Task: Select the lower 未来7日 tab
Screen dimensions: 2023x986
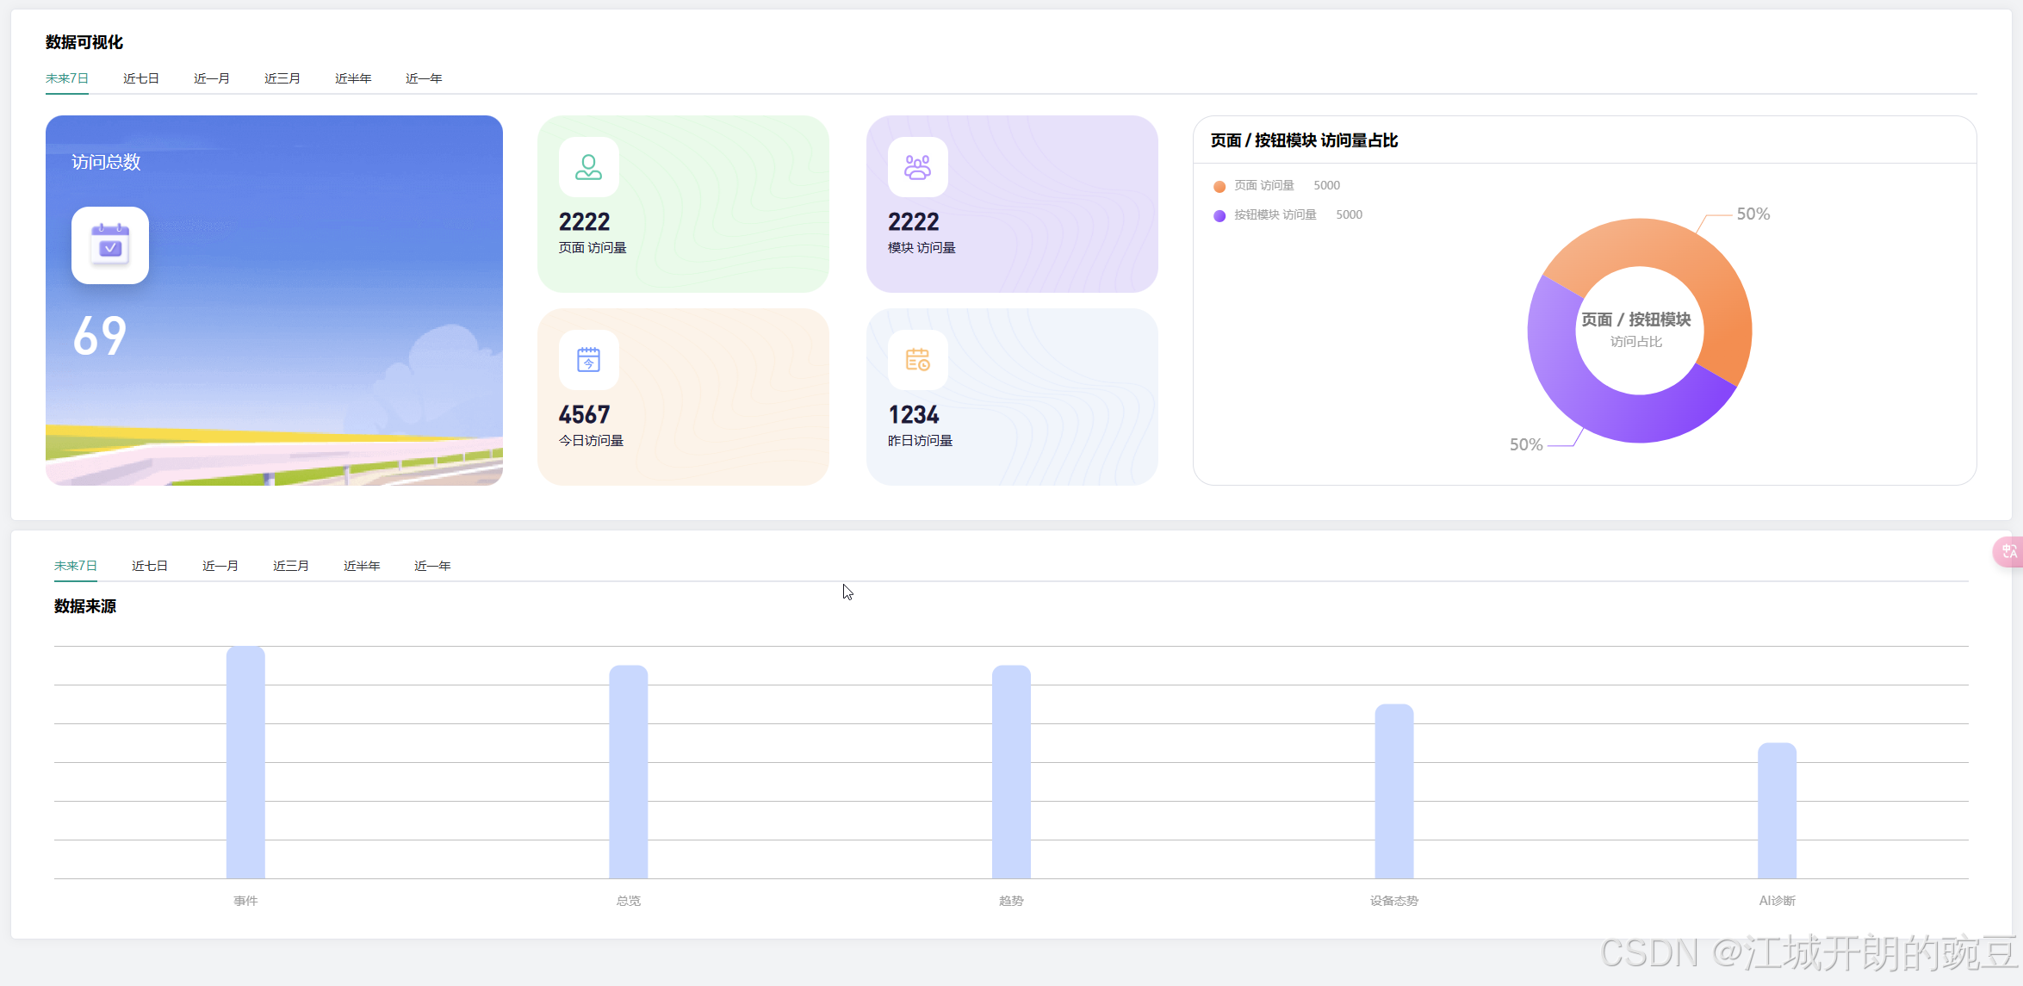Action: pos(76,566)
